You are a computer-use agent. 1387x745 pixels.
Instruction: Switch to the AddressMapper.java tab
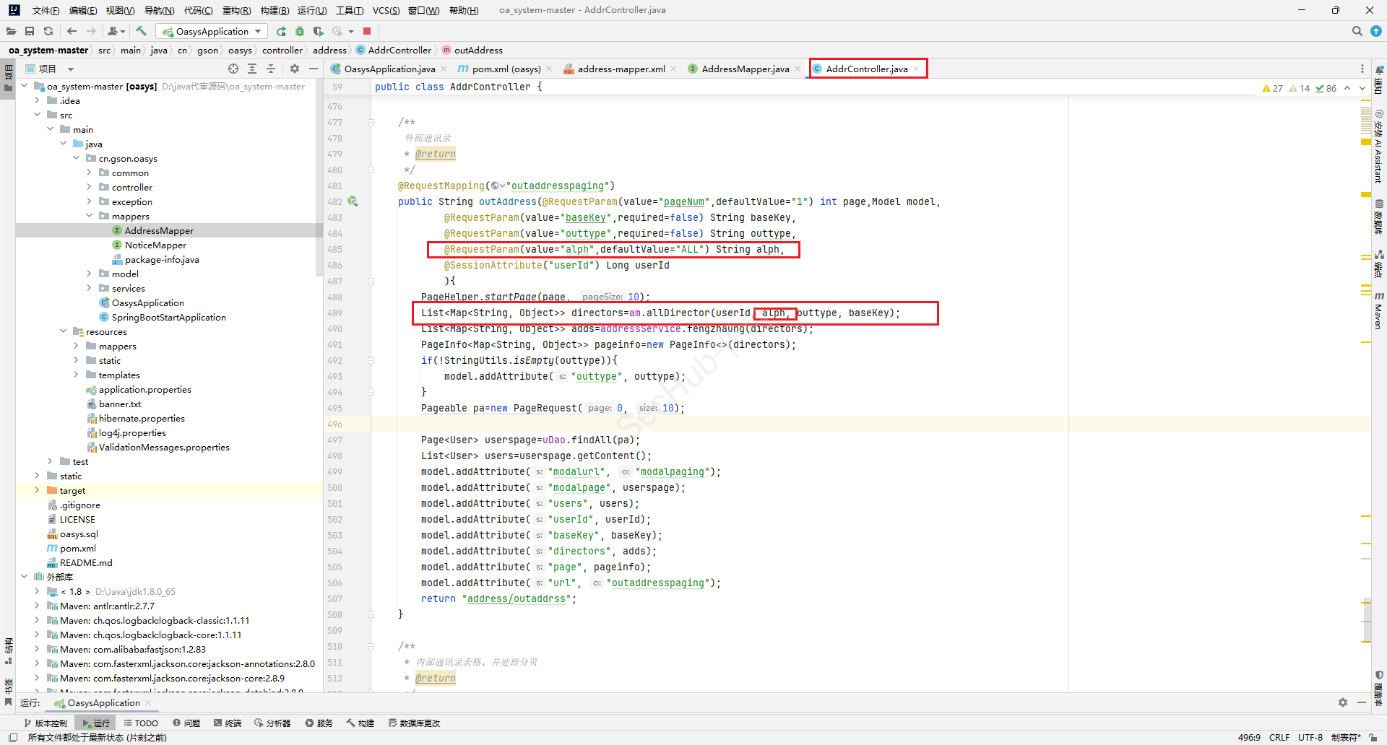tap(745, 69)
